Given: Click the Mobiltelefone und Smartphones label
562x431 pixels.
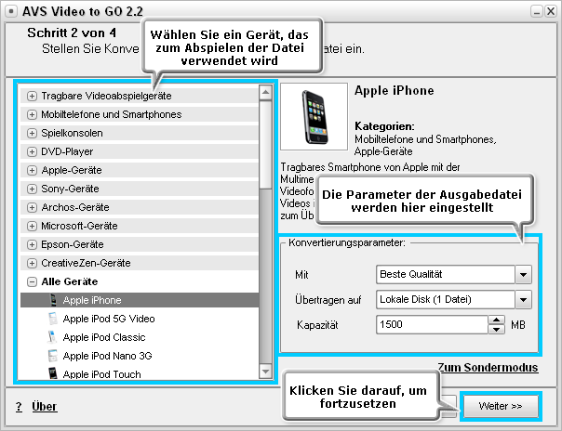Looking at the screenshot, I should (x=111, y=114).
